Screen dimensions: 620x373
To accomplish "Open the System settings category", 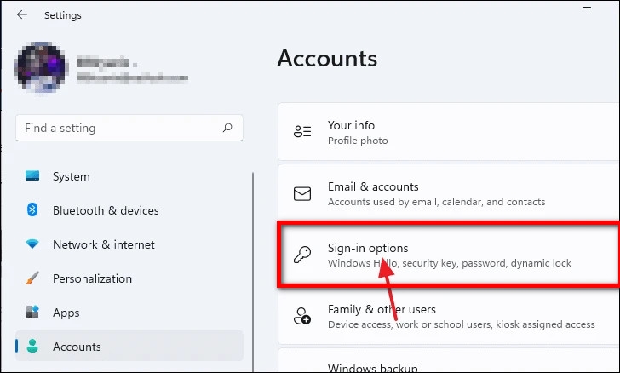I will 129,176.
